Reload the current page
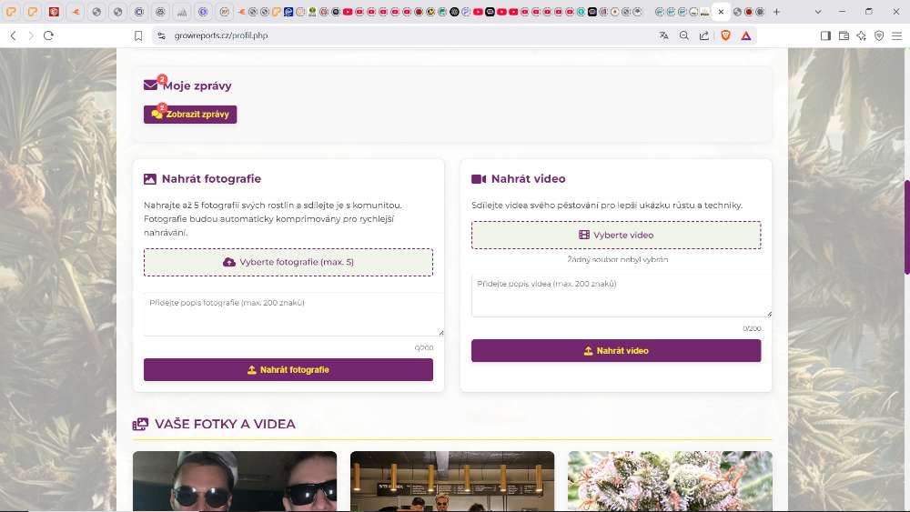This screenshot has height=512, width=910. [48, 35]
